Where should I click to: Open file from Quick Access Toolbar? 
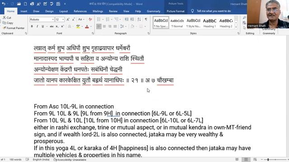coord(19,4)
